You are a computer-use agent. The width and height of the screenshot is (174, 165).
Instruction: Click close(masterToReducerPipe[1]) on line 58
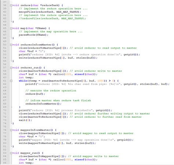(x=43, y=71)
